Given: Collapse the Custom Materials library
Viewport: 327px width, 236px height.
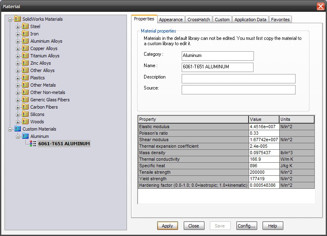Looking at the screenshot, I should (x=10, y=129).
